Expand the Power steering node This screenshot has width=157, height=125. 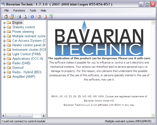click(x=4, y=32)
